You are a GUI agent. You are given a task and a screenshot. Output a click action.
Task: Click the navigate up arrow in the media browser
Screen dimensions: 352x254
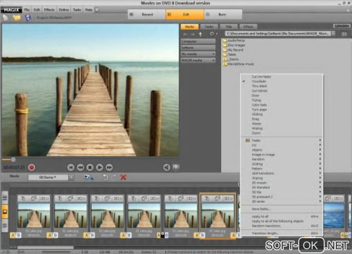pyautogui.click(x=201, y=34)
